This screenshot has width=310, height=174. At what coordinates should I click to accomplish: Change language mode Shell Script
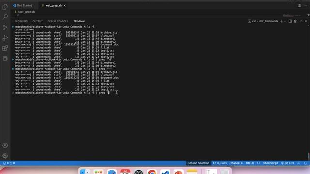click(x=270, y=163)
